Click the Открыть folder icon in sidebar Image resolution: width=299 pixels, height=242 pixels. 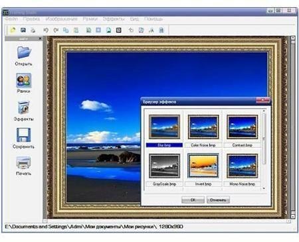[x=24, y=52]
